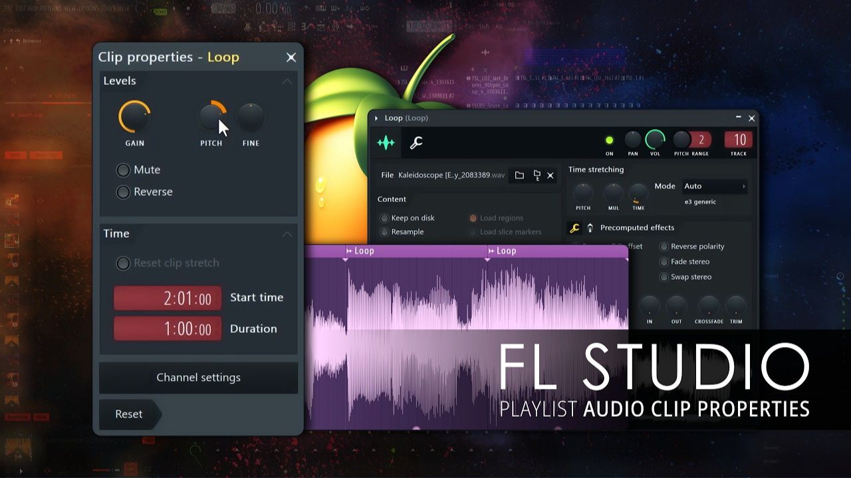Click the icon left of Precomputed effects label
This screenshot has width=851, height=478.
(x=590, y=228)
